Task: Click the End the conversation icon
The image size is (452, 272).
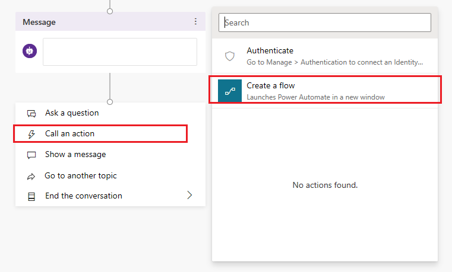Action: (x=31, y=196)
